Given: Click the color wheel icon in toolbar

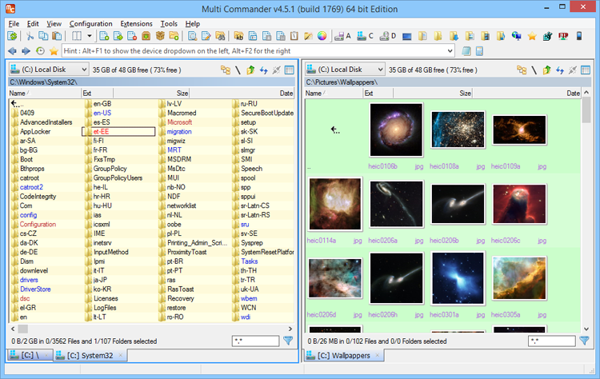Looking at the screenshot, I should click(322, 36).
